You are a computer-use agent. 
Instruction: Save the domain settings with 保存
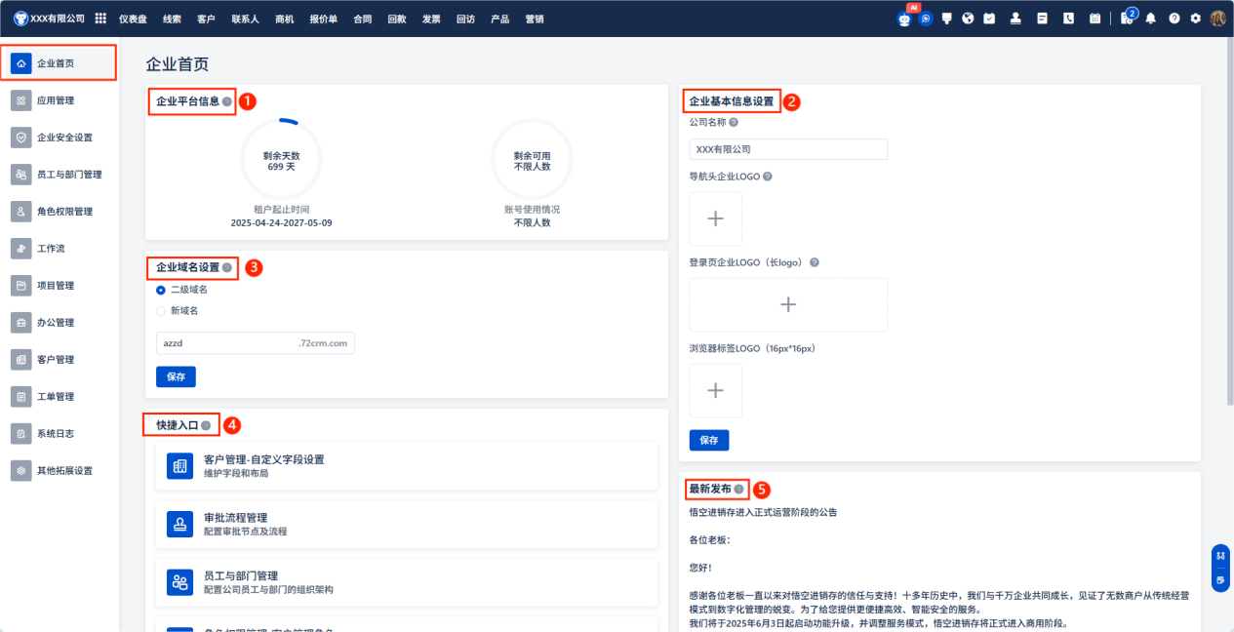coord(176,376)
